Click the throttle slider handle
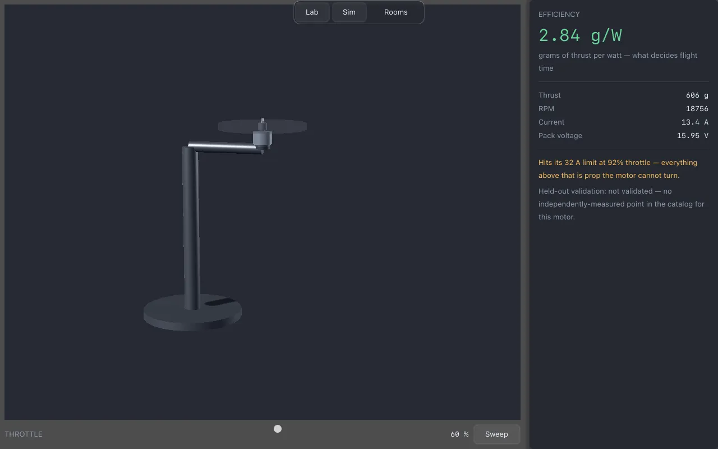This screenshot has width=718, height=449. tap(278, 429)
